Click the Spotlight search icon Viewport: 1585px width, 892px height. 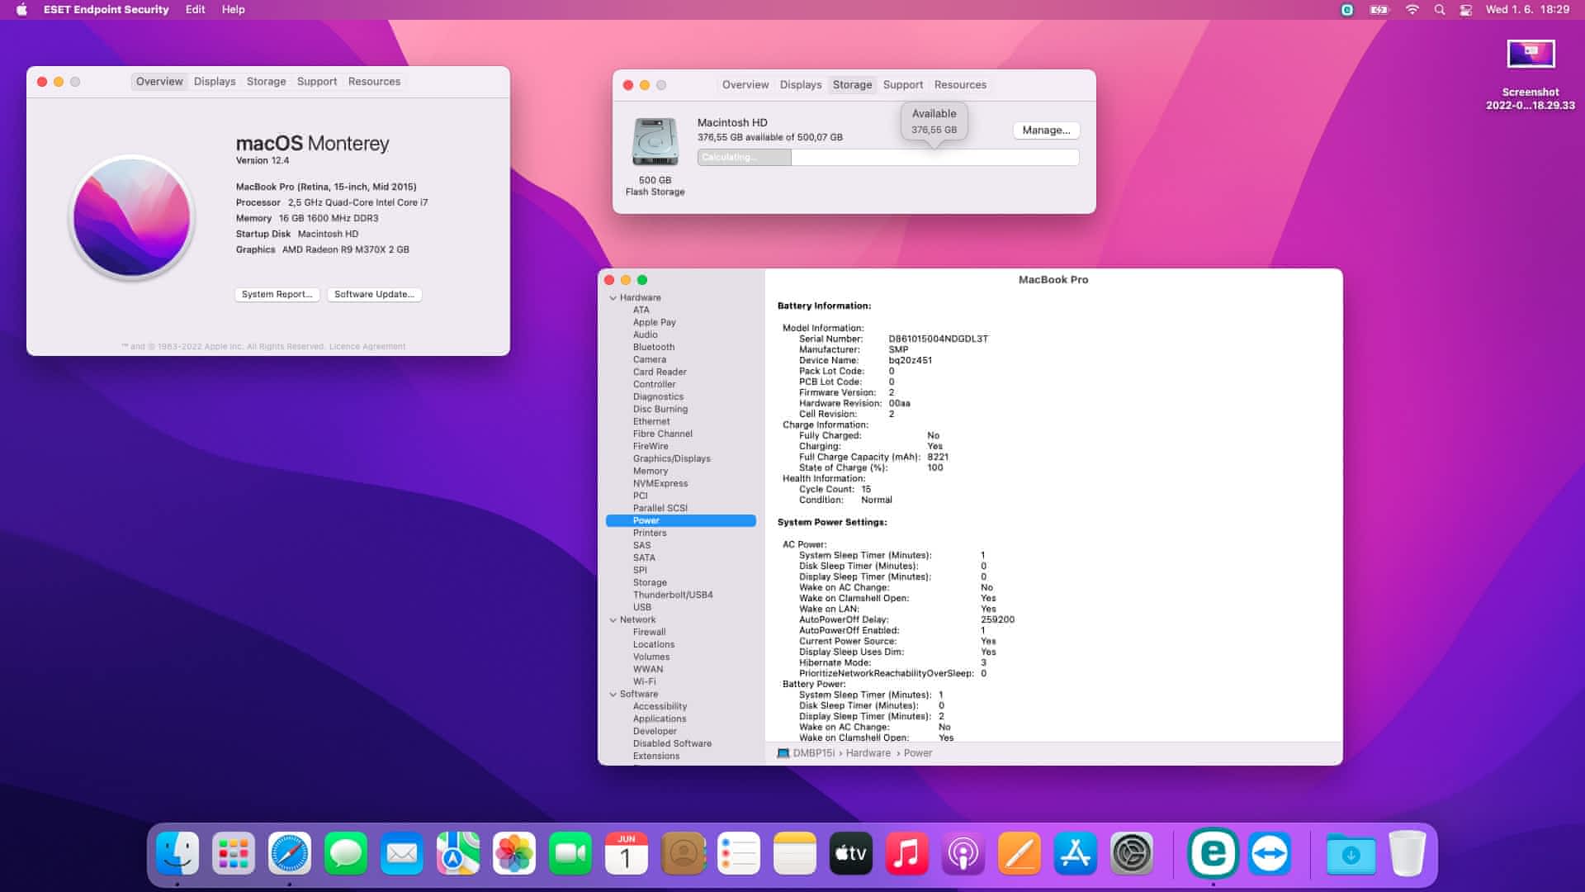coord(1440,10)
